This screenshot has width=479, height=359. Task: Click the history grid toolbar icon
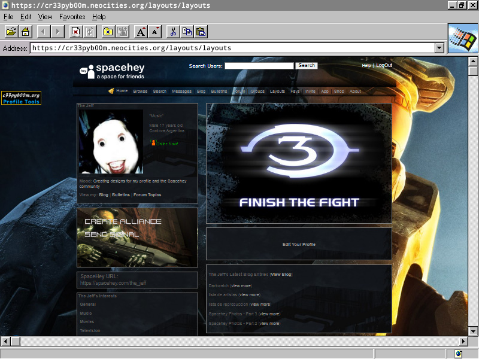pyautogui.click(x=123, y=32)
